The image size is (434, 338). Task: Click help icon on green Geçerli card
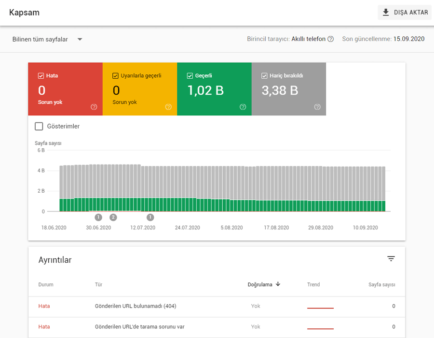point(243,107)
